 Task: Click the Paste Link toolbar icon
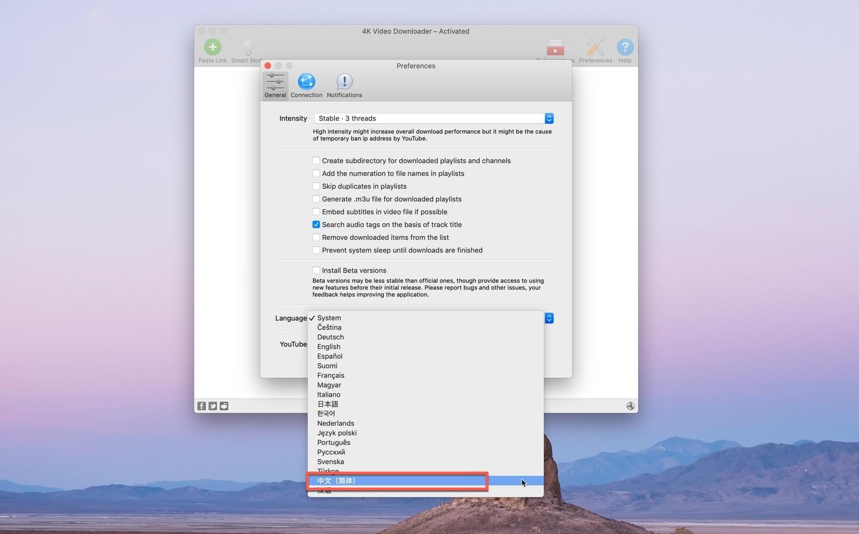click(212, 47)
